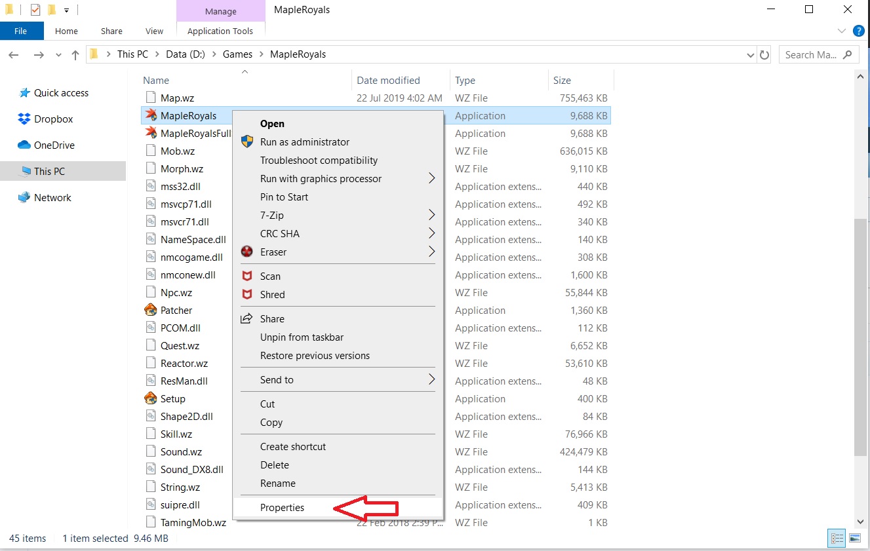Click the Refresh button in address bar
This screenshot has height=551, width=870.
[764, 55]
